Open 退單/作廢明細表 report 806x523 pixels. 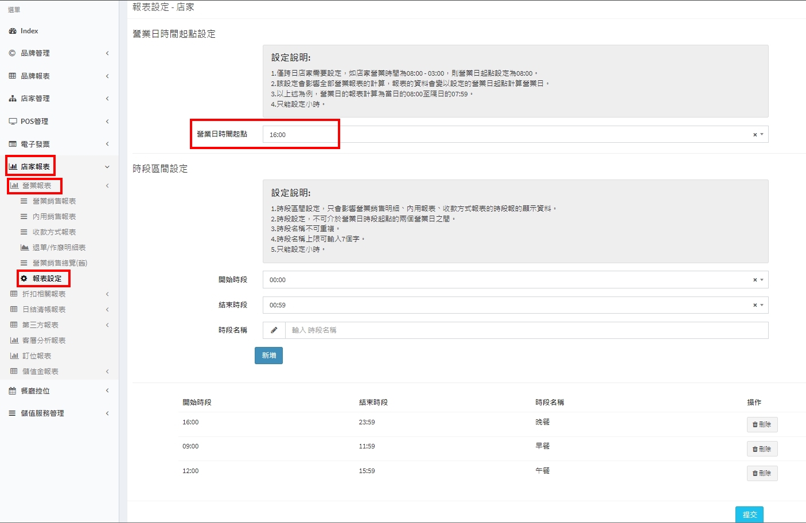59,248
